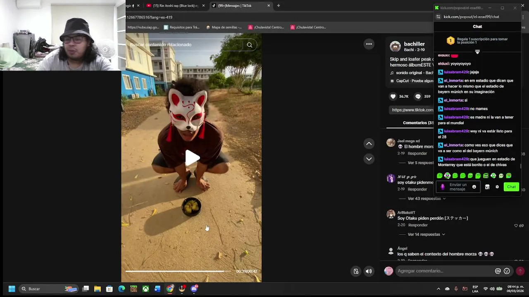529x297 pixels.
Task: Play the TikTok video with center play button
Action: (192, 158)
